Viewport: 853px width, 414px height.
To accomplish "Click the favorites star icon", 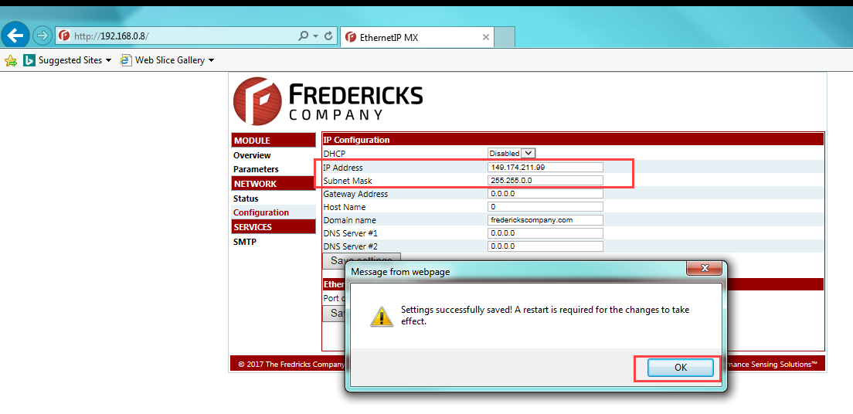I will point(10,60).
